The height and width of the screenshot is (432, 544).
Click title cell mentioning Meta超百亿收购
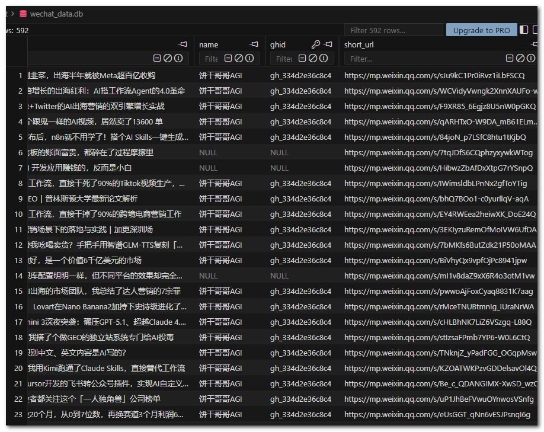pos(92,75)
